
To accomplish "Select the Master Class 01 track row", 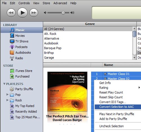I will (x=116, y=74).
